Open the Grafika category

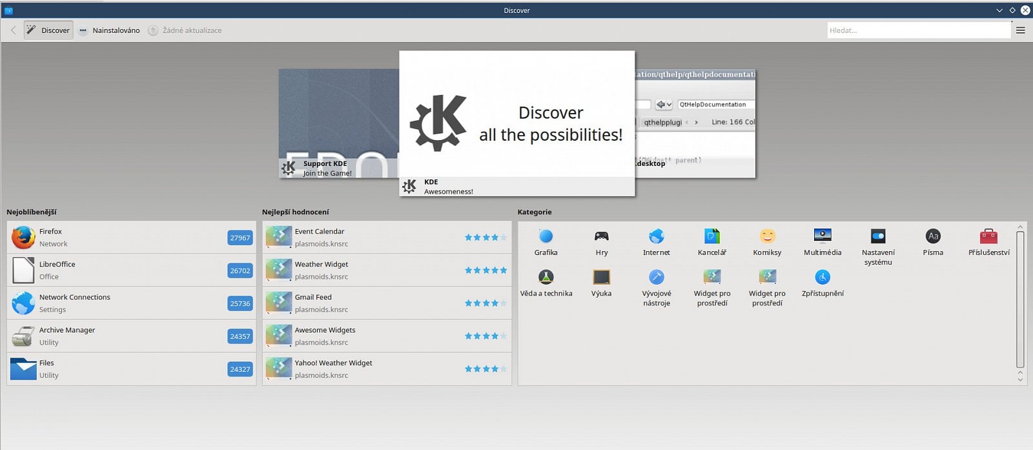pos(546,243)
